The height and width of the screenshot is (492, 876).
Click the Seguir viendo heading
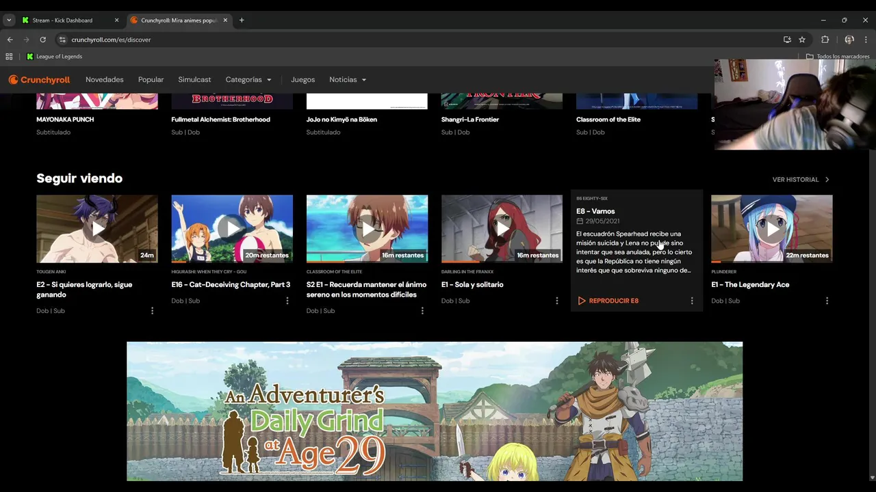(x=79, y=178)
